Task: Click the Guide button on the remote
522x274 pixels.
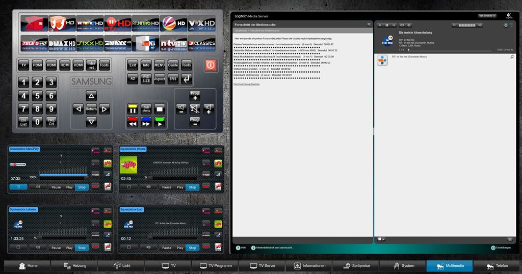Action: point(173,65)
